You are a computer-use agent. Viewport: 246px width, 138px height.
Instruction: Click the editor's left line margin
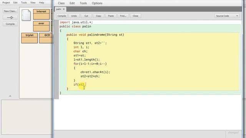pos(57,59)
